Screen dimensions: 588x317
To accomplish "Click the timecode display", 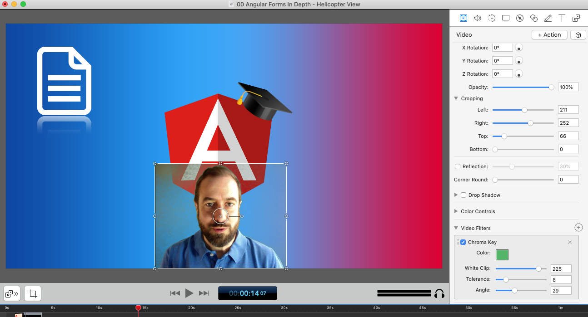I will point(248,293).
